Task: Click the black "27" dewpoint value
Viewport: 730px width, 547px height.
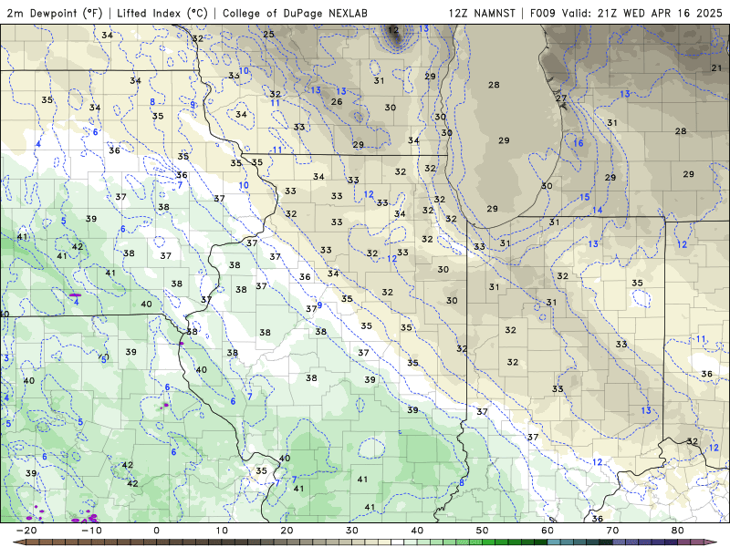Action: click(561, 98)
